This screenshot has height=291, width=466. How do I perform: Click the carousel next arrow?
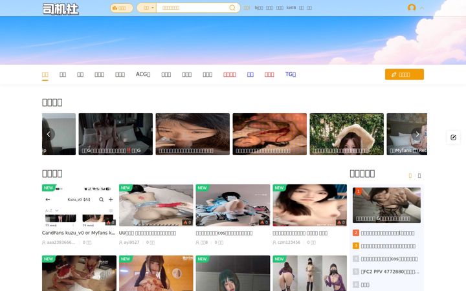click(x=417, y=135)
